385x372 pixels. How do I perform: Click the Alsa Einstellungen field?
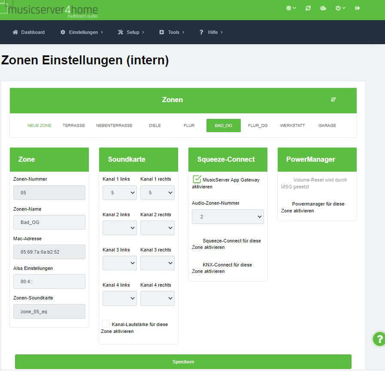pos(49,281)
